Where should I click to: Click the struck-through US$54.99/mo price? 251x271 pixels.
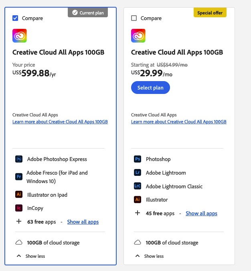pyautogui.click(x=172, y=65)
